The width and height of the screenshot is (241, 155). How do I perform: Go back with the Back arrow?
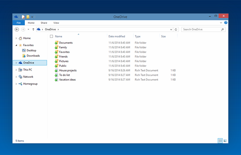pos(17,29)
